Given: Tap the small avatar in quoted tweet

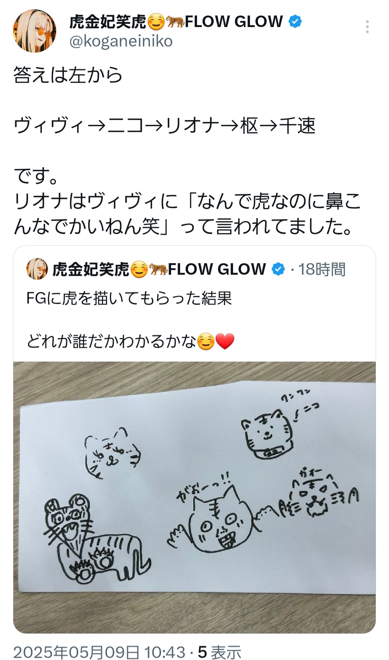Looking at the screenshot, I should click(37, 269).
